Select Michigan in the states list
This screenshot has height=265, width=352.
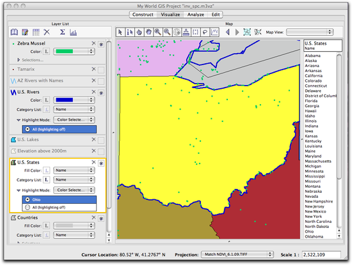point(313,166)
